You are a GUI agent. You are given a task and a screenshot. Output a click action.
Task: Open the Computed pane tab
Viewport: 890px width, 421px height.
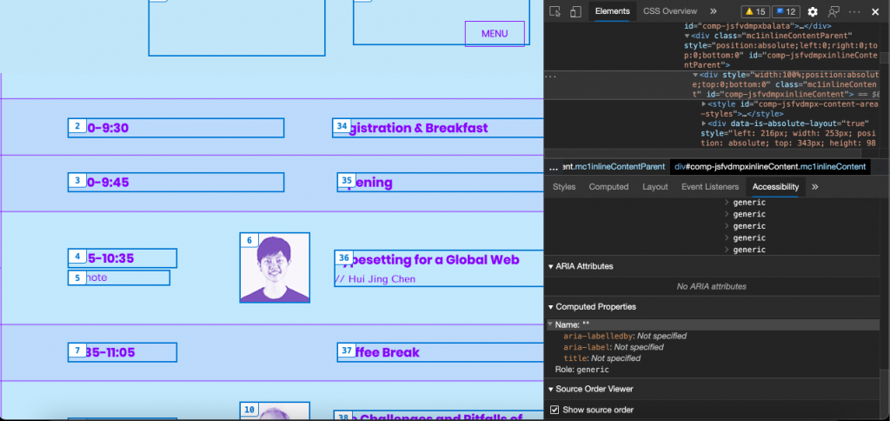[x=608, y=187]
